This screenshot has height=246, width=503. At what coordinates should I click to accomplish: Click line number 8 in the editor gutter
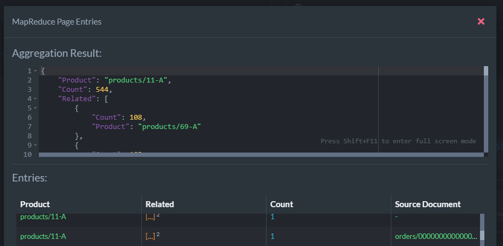click(30, 136)
